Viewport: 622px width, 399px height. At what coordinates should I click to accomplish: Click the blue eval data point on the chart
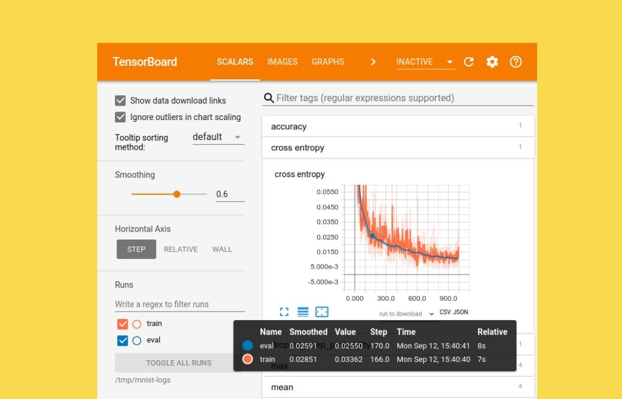pyautogui.click(x=372, y=236)
